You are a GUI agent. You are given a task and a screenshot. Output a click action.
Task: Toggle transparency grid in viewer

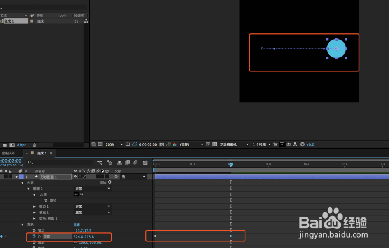point(215,144)
